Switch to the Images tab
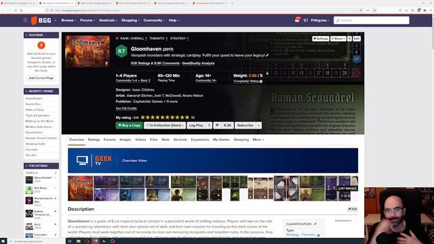This screenshot has width=434, height=244. point(125,140)
